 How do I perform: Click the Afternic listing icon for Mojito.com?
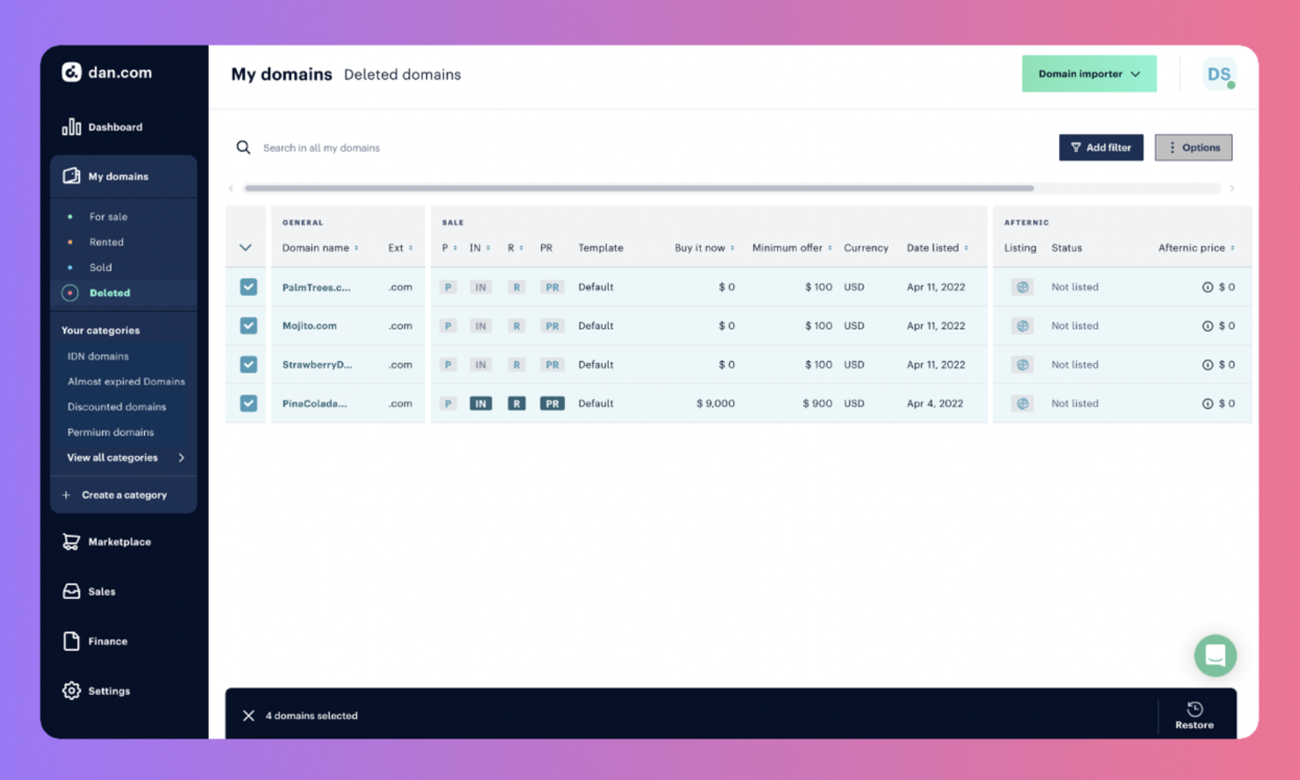pyautogui.click(x=1022, y=326)
